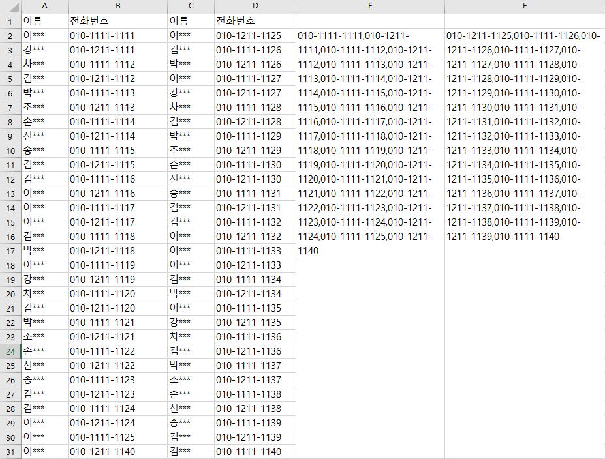
Task: Select cell with 010-1211-1134
Action: [255, 293]
